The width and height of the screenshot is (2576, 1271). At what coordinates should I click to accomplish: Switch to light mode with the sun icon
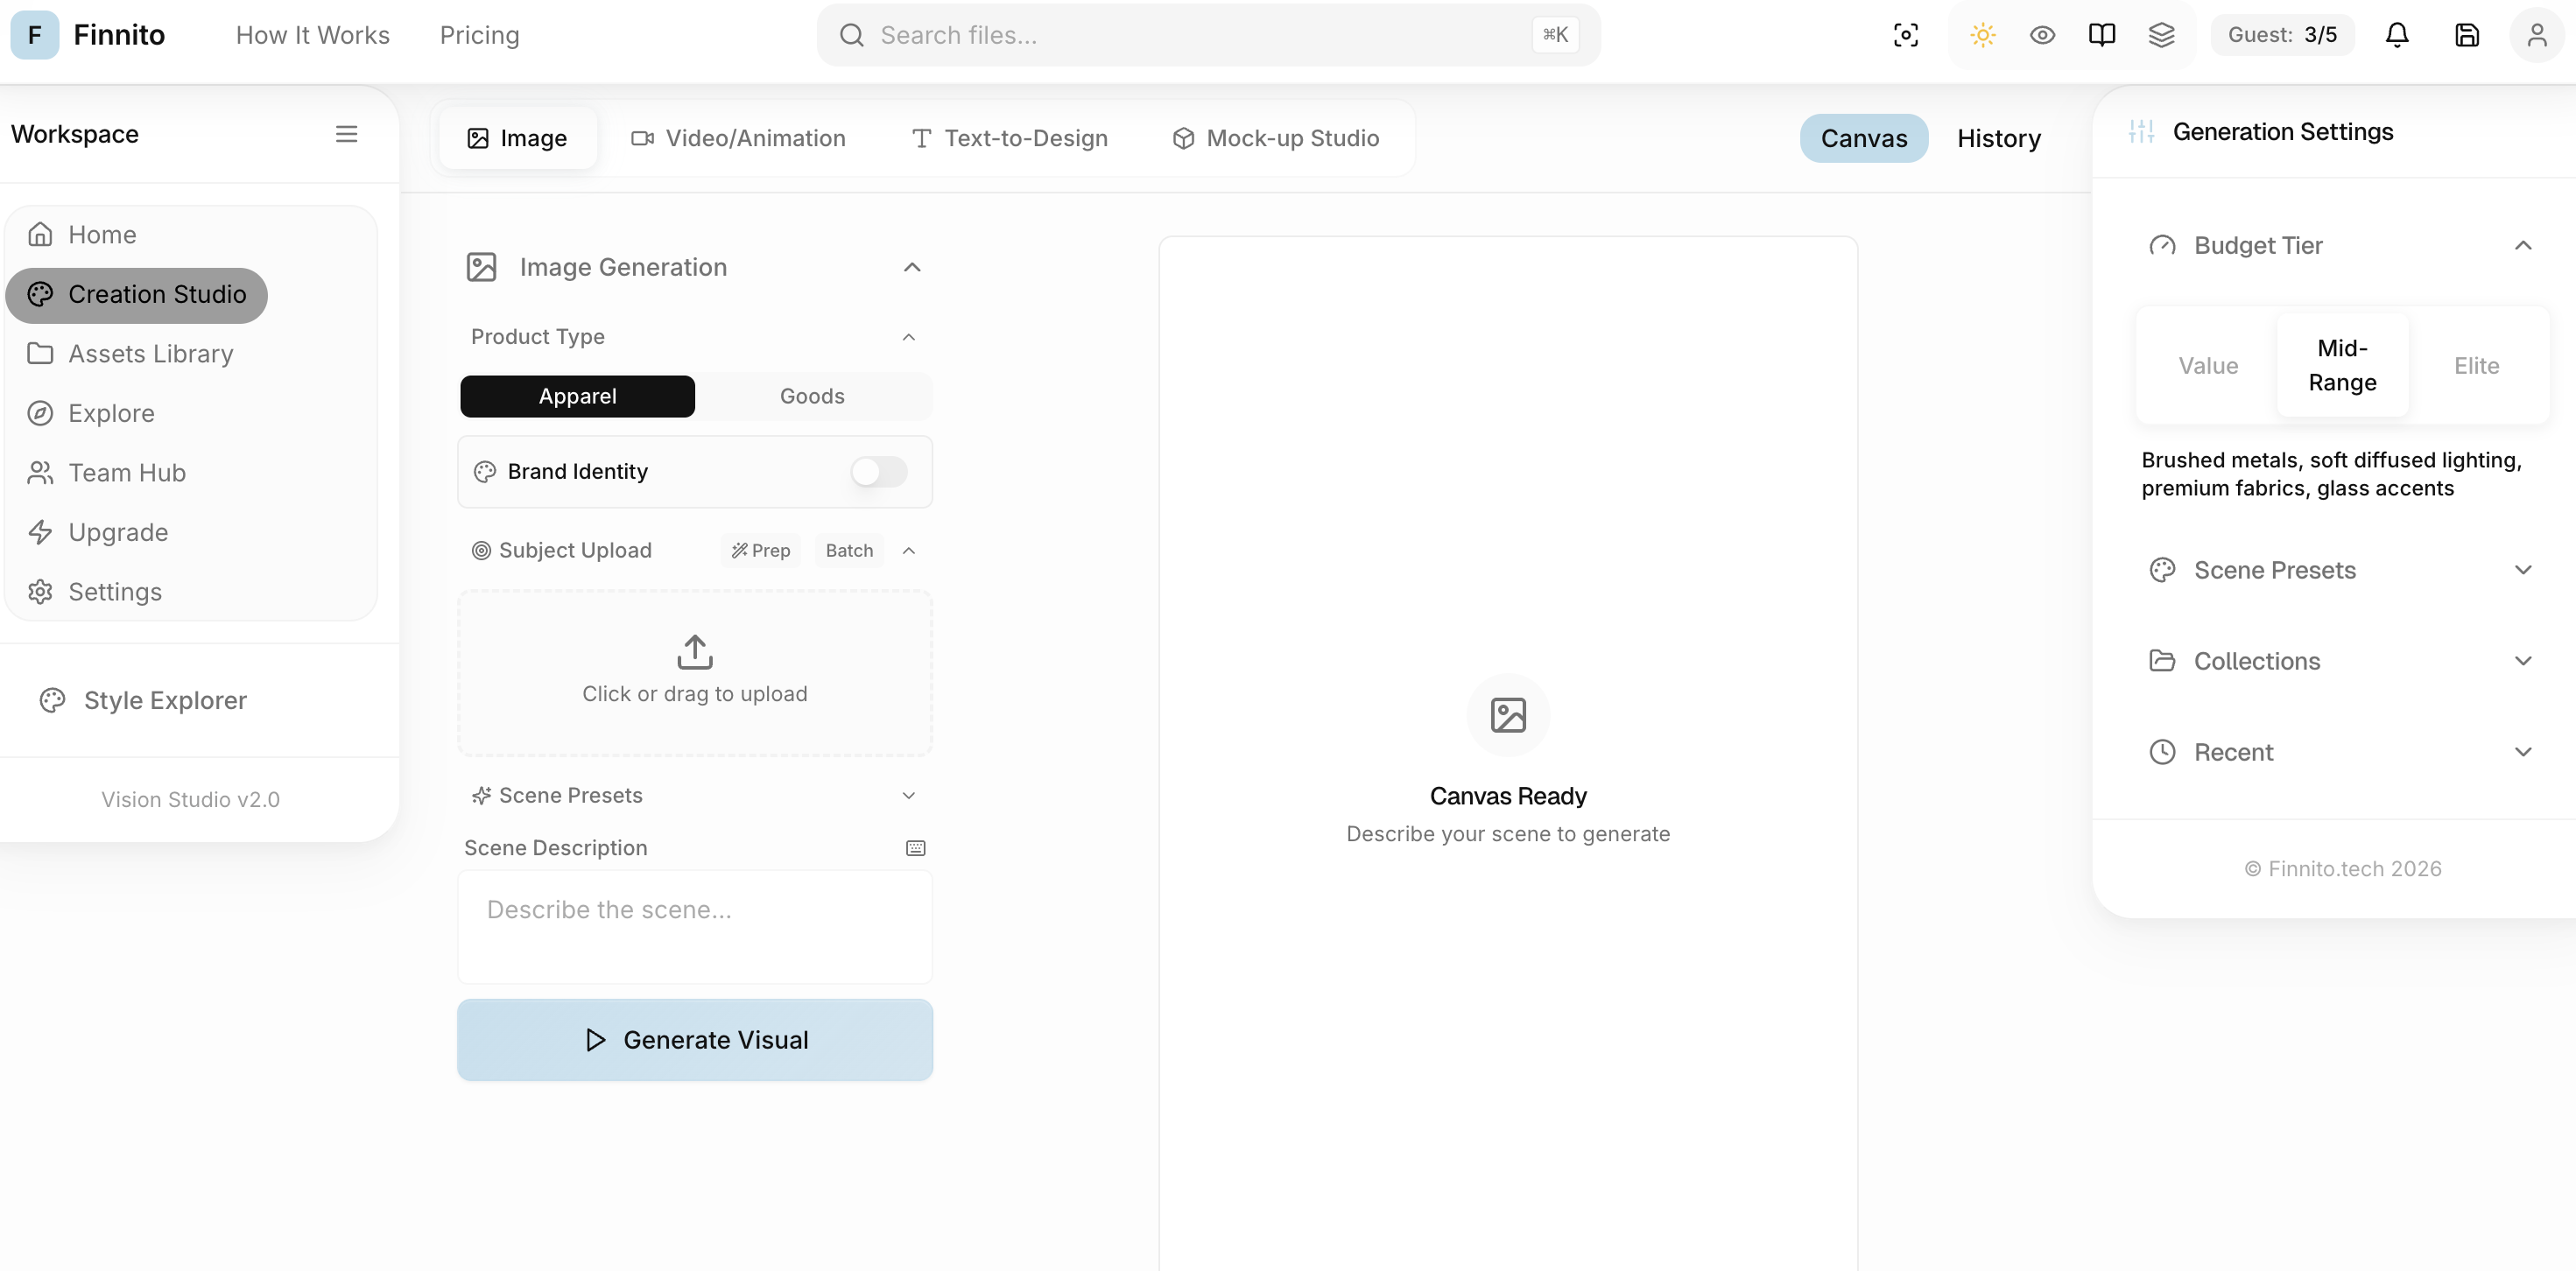[x=1982, y=34]
